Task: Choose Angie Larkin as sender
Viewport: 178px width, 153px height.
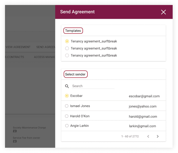Action: 67,126
